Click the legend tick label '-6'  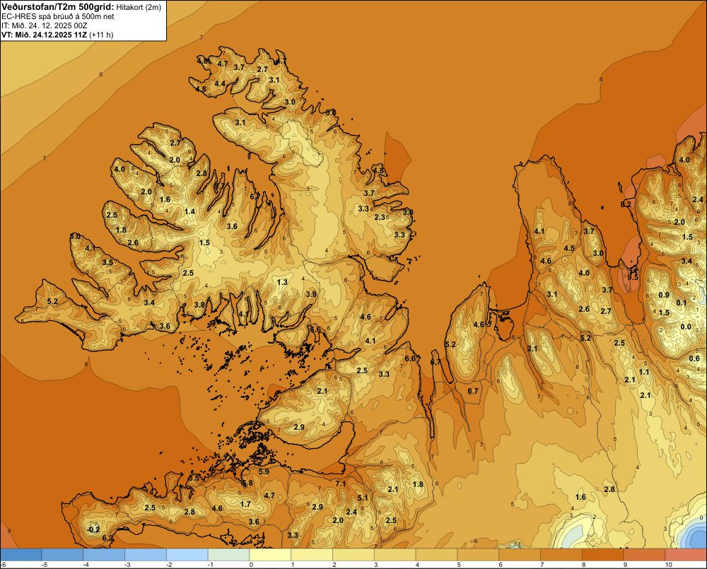tap(3, 565)
